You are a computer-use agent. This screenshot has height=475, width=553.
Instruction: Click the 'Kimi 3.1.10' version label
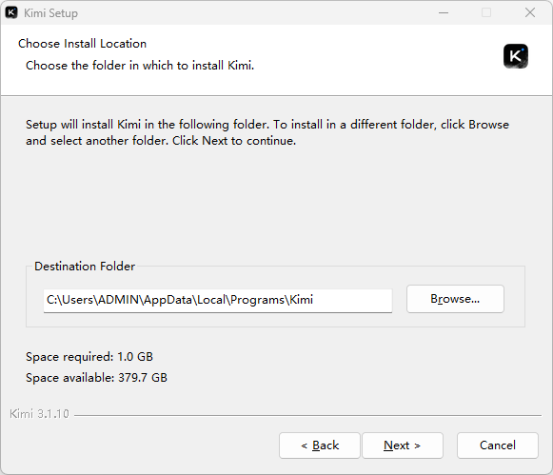pos(40,414)
